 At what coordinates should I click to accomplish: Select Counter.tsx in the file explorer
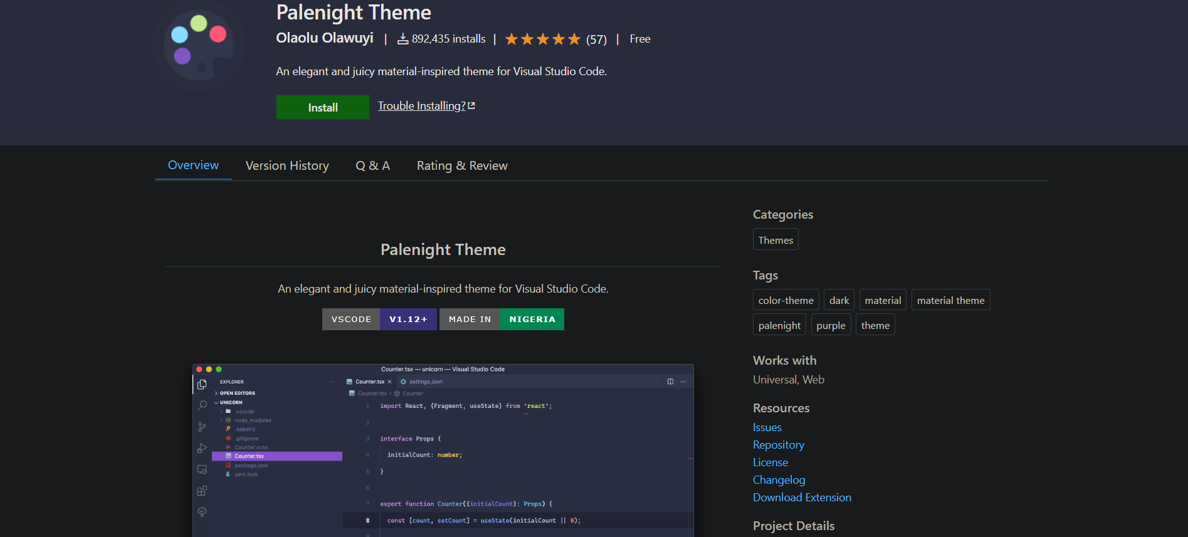click(249, 456)
